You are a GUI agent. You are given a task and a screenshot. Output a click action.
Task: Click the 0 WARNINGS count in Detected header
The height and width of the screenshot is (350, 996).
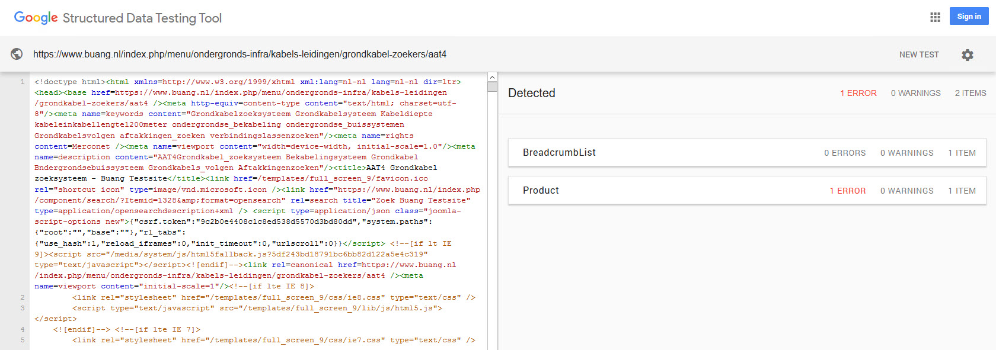915,93
